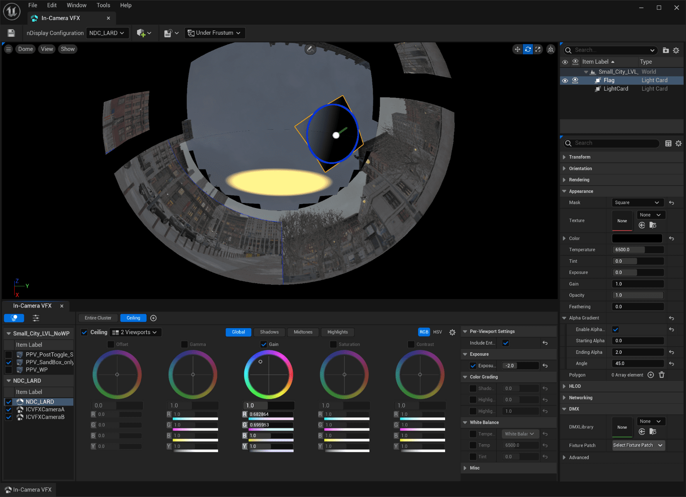Click the hamburger menu icon in the viewport

point(8,49)
